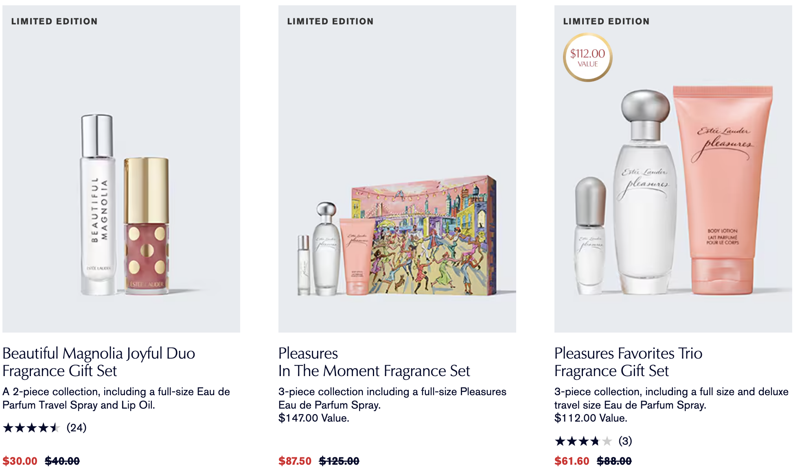Image resolution: width=793 pixels, height=470 pixels.
Task: Click the Beautiful Magnolia Joyful Duo star rating
Action: tap(31, 428)
